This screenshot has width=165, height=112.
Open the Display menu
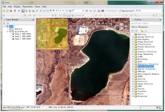pyautogui.click(x=17, y=6)
